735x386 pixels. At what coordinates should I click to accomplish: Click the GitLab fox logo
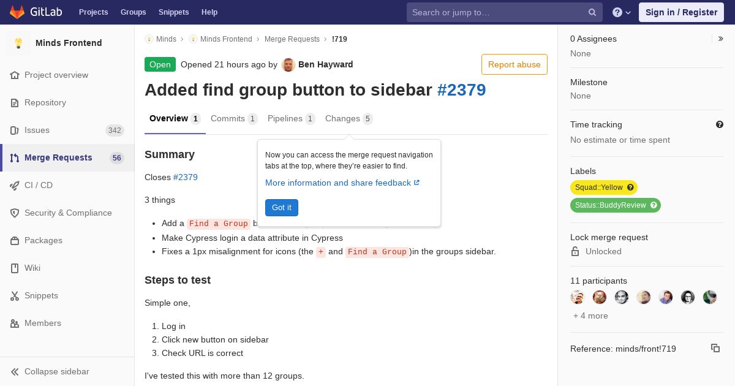click(x=18, y=12)
